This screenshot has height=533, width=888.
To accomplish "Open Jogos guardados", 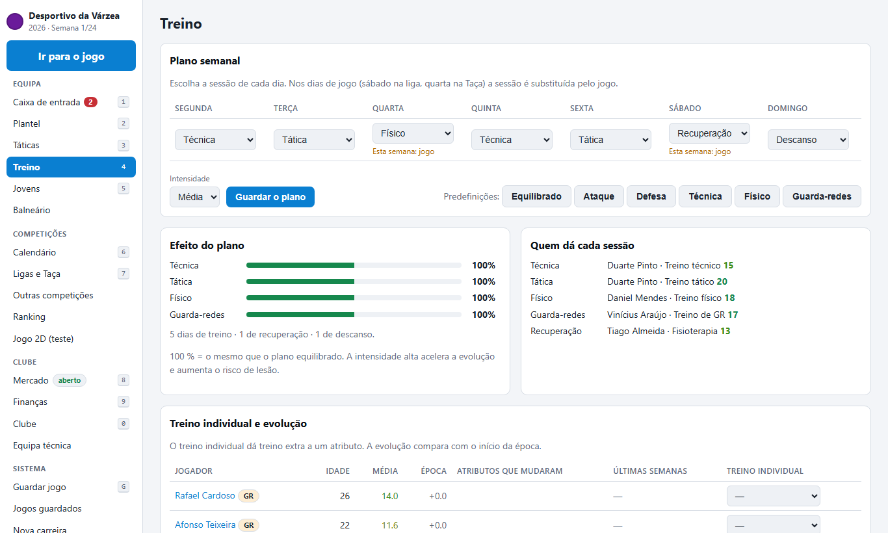I will coord(71,508).
